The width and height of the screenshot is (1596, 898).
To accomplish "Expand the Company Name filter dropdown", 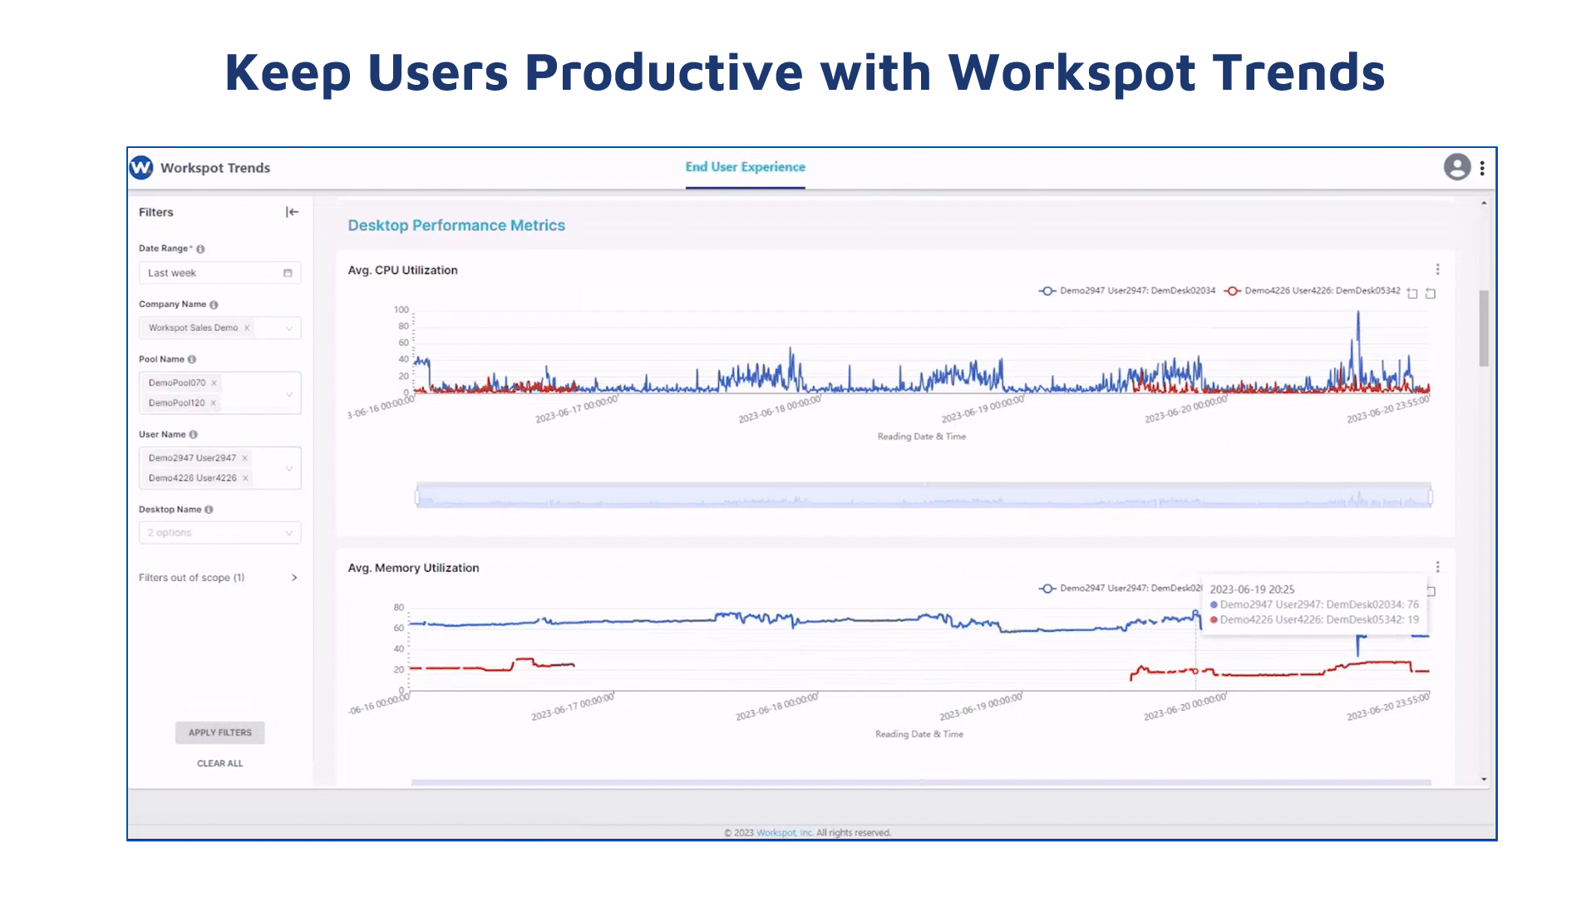I will pos(288,327).
